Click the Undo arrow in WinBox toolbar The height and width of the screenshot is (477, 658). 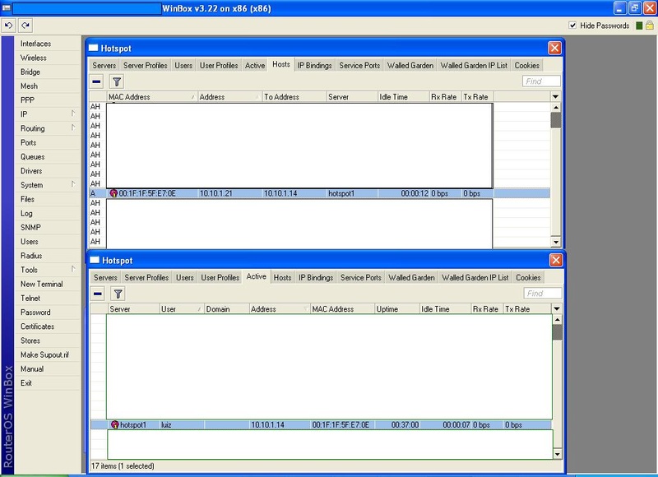[8, 25]
